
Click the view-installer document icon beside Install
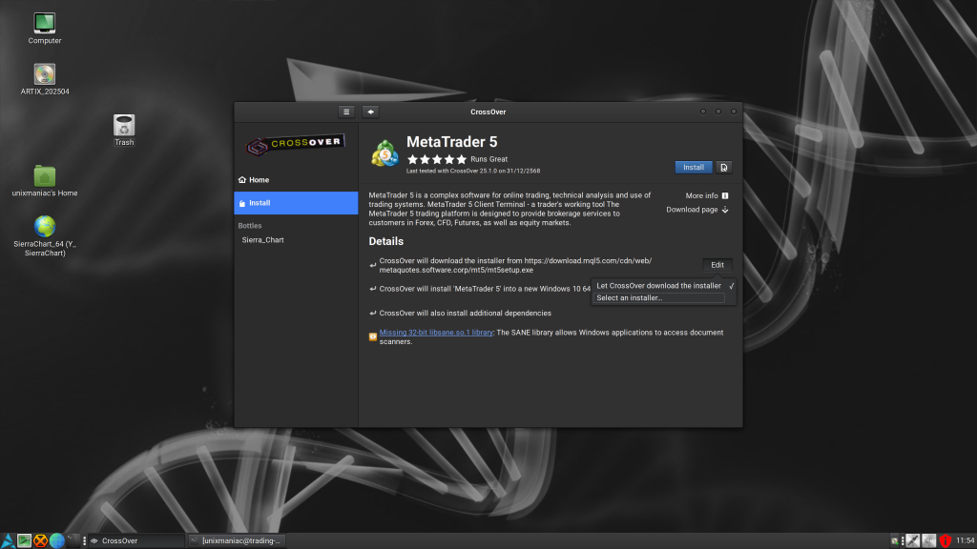pos(723,167)
